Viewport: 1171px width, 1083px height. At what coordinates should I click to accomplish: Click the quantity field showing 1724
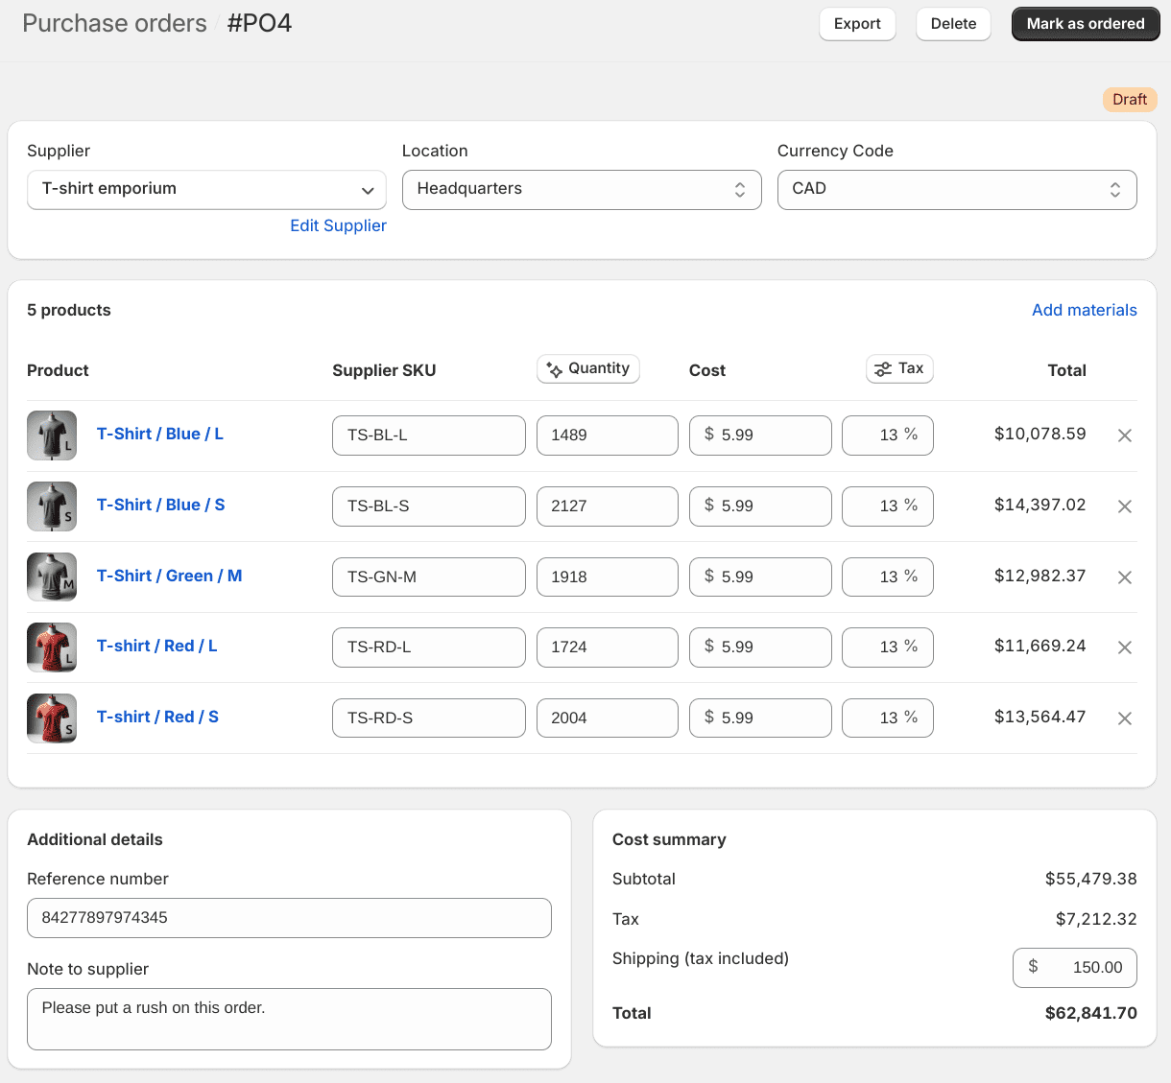pyautogui.click(x=608, y=647)
